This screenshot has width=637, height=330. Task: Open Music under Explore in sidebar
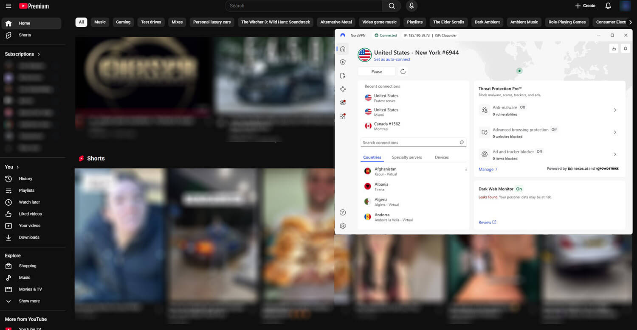[31, 277]
